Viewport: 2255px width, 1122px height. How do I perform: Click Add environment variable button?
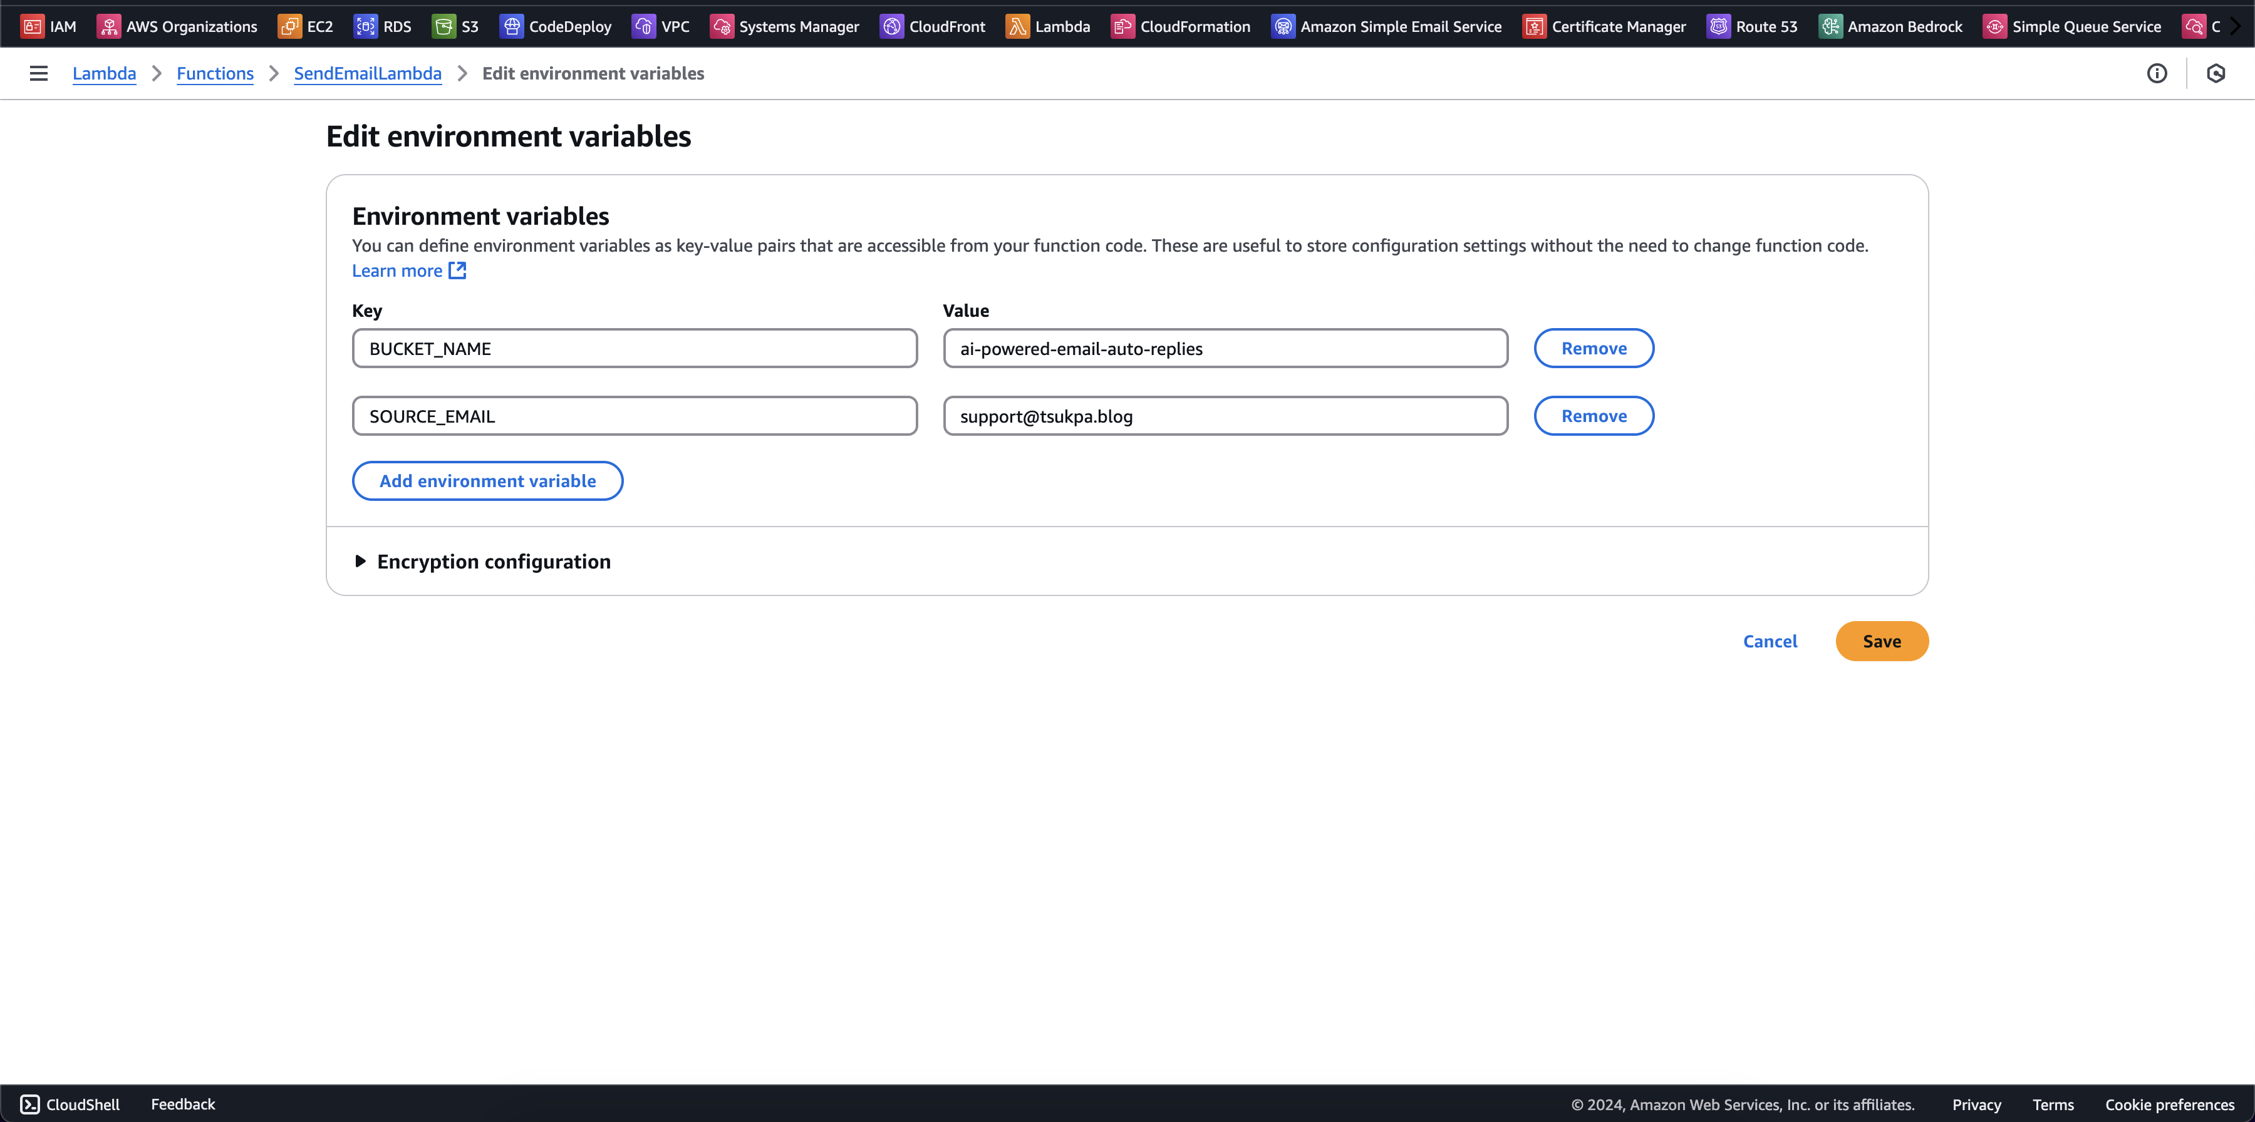click(x=487, y=480)
